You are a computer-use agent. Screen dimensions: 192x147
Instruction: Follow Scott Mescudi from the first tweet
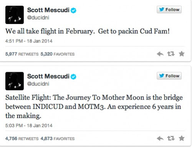point(169,10)
